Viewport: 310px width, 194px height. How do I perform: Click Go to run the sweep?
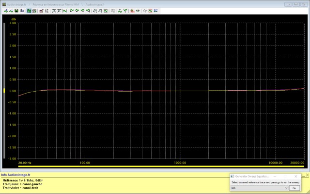point(294,188)
